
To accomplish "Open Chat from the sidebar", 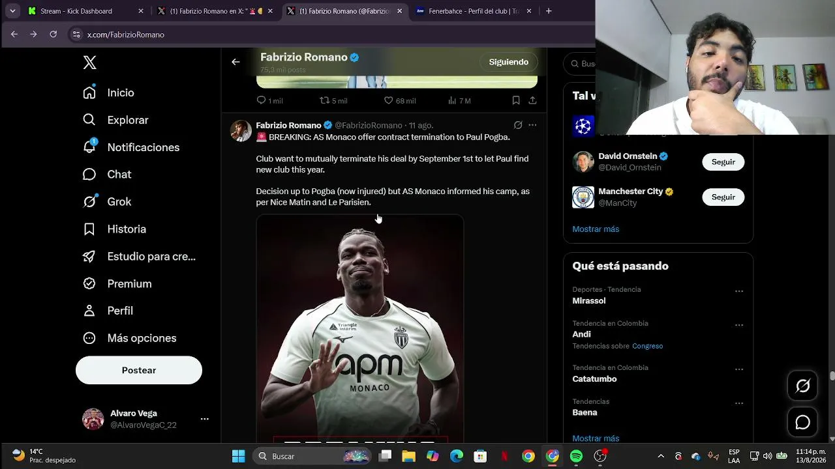I will (x=107, y=175).
